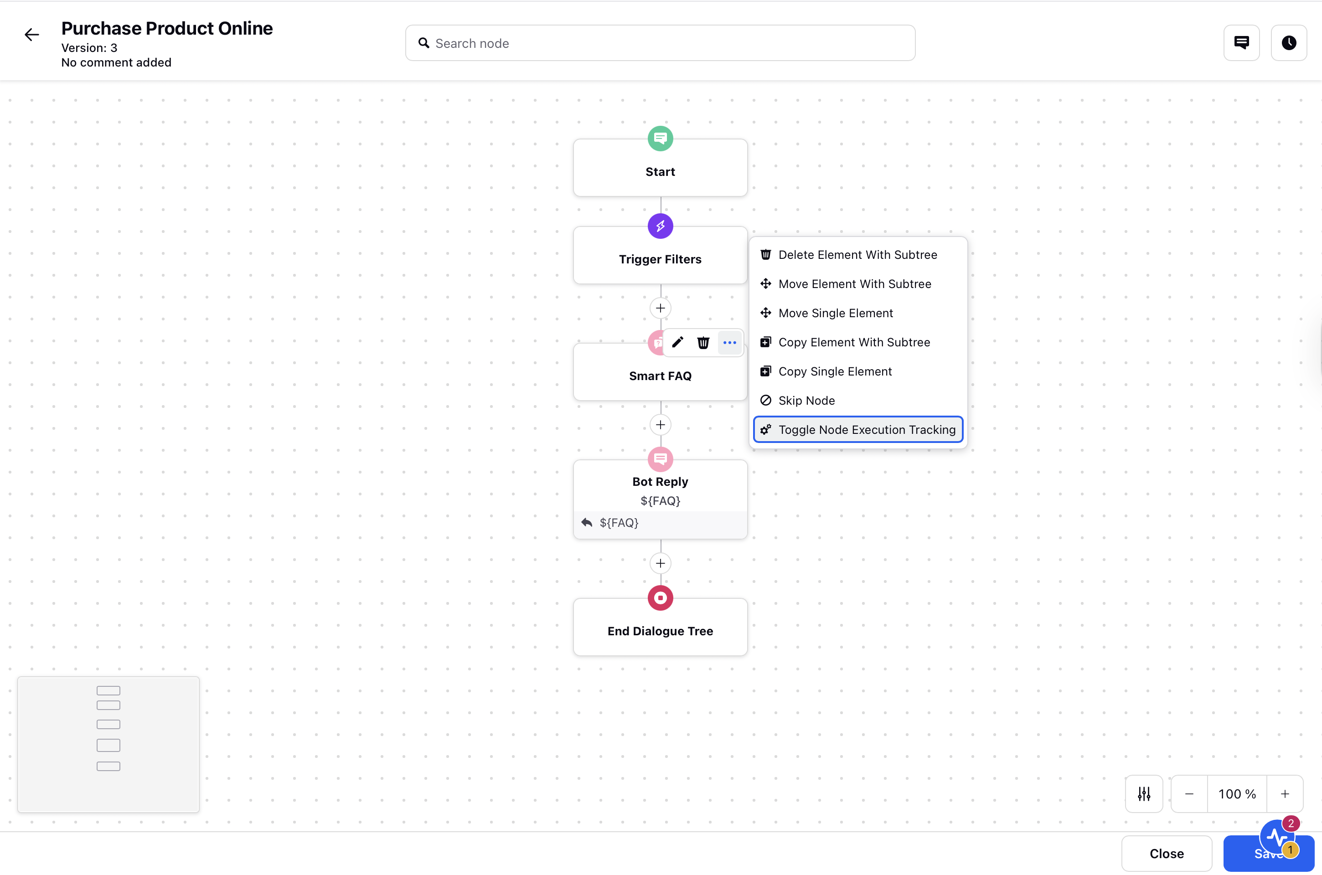Open the activity pulse widget icon

tap(1277, 837)
